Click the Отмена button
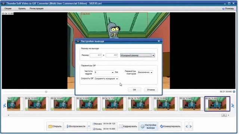239x134 pixels. pos(151,90)
